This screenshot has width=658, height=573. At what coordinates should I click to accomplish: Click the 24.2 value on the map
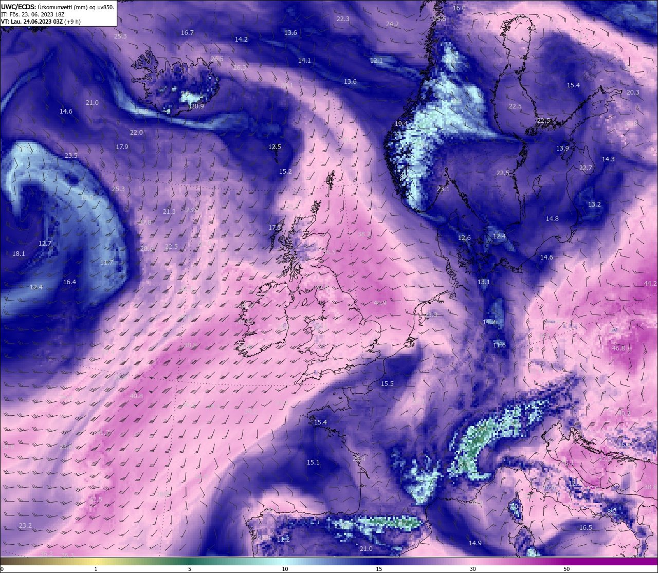pos(392,24)
